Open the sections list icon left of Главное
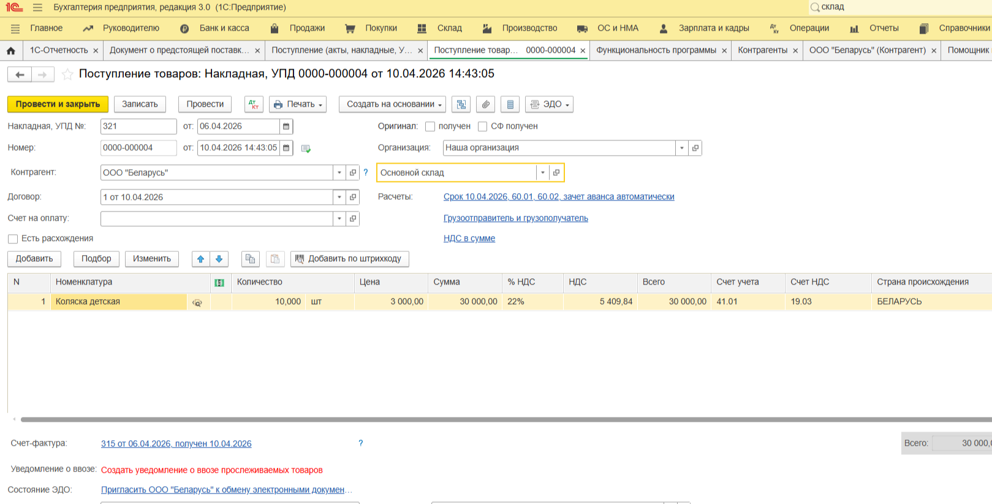 pyautogui.click(x=15, y=28)
